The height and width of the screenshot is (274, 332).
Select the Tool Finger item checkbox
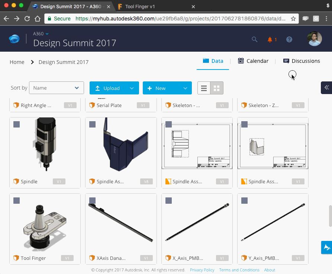pos(16,200)
